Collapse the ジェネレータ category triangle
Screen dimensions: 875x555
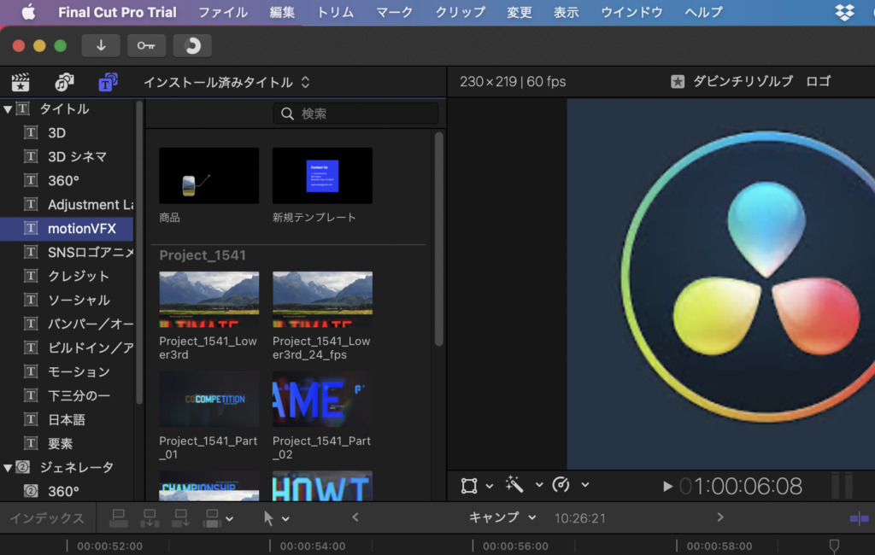coord(8,468)
